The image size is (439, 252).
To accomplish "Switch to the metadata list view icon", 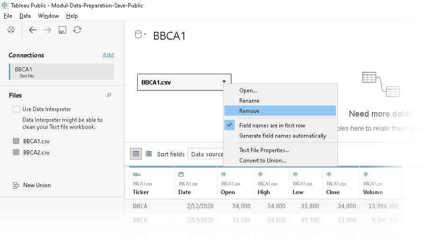I will pyautogui.click(x=149, y=154).
